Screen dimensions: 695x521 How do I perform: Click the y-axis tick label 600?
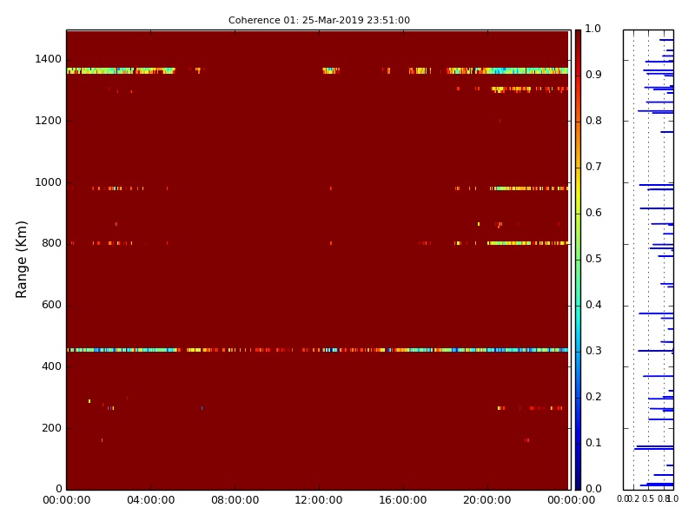51,305
